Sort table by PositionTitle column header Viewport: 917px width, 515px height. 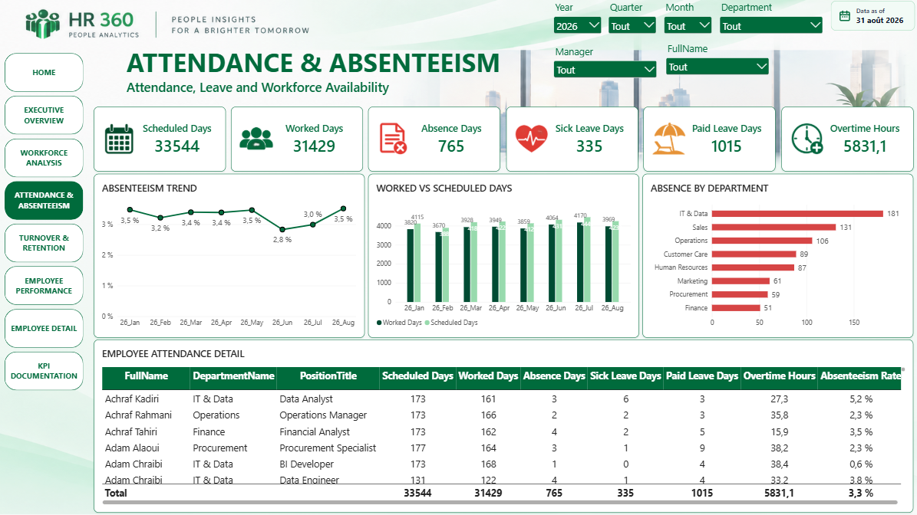pos(328,376)
